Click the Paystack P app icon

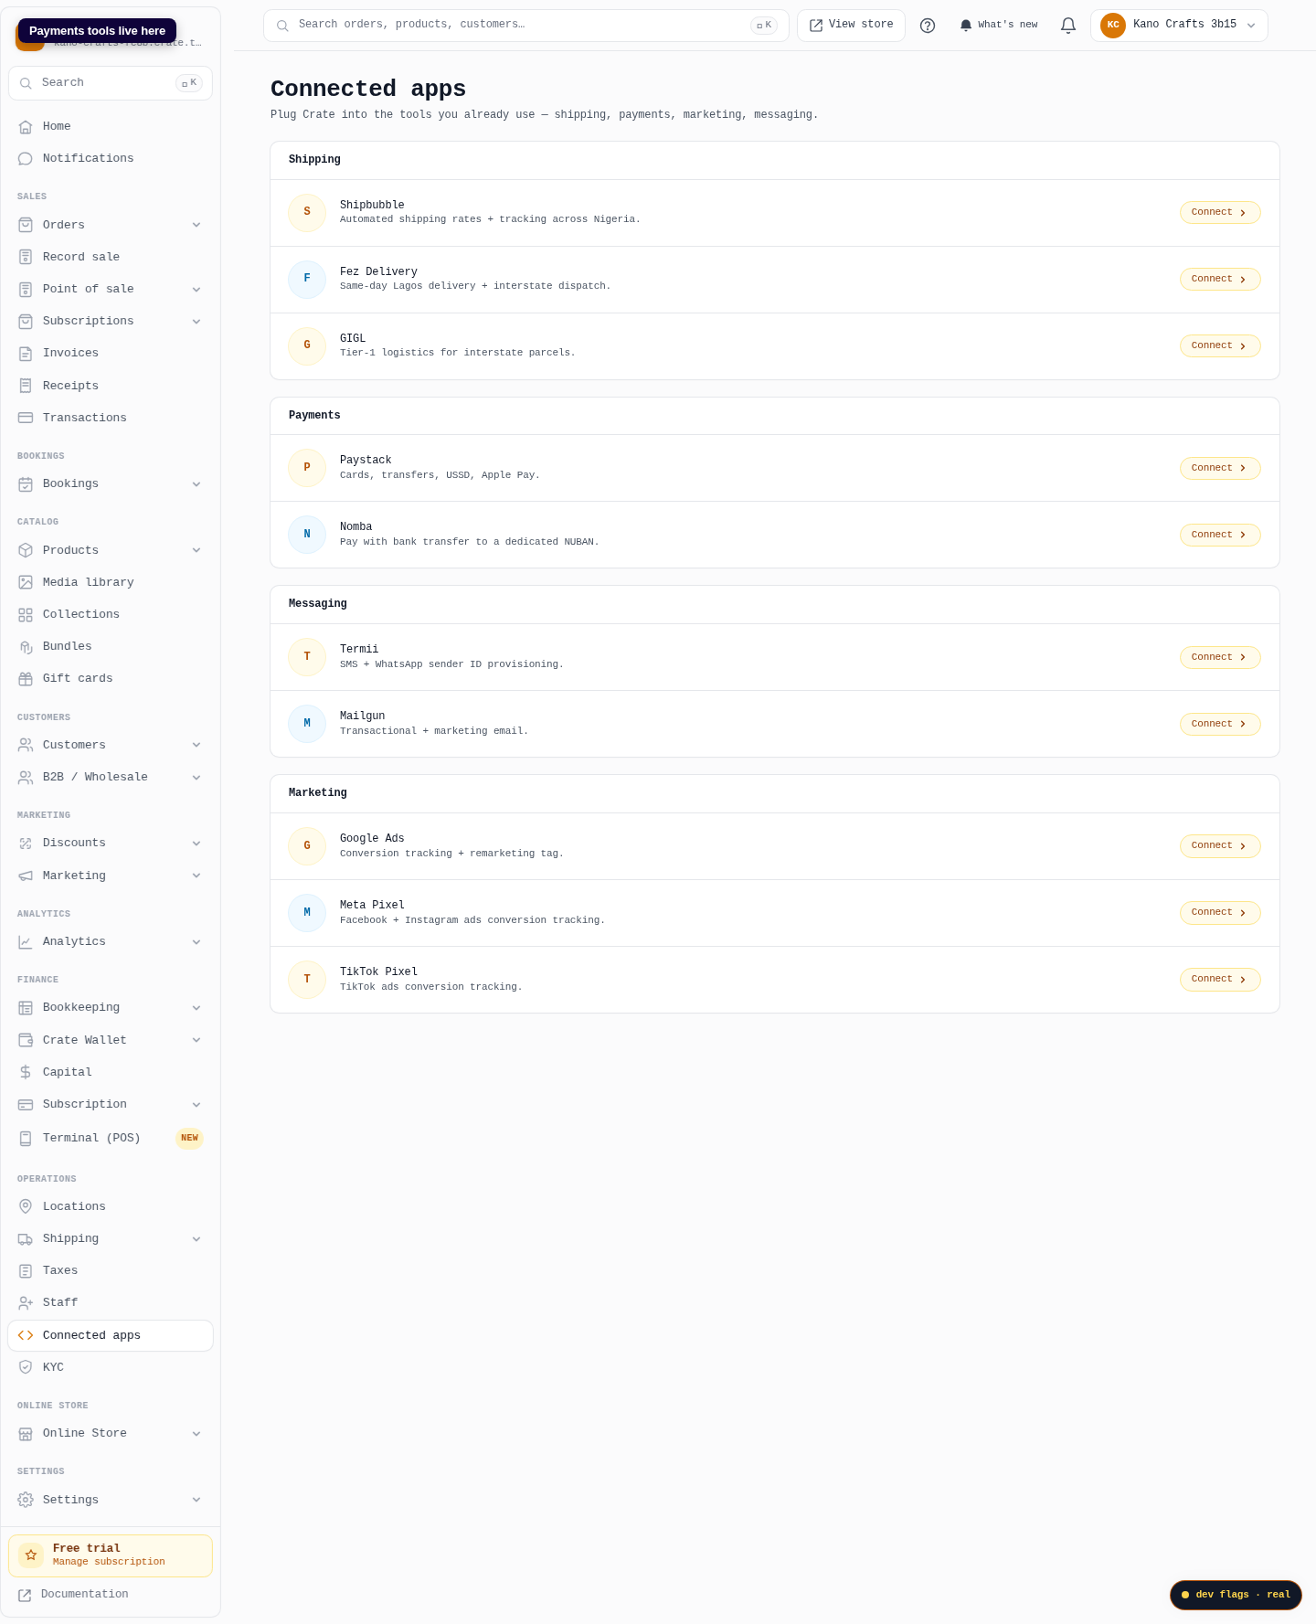(307, 468)
